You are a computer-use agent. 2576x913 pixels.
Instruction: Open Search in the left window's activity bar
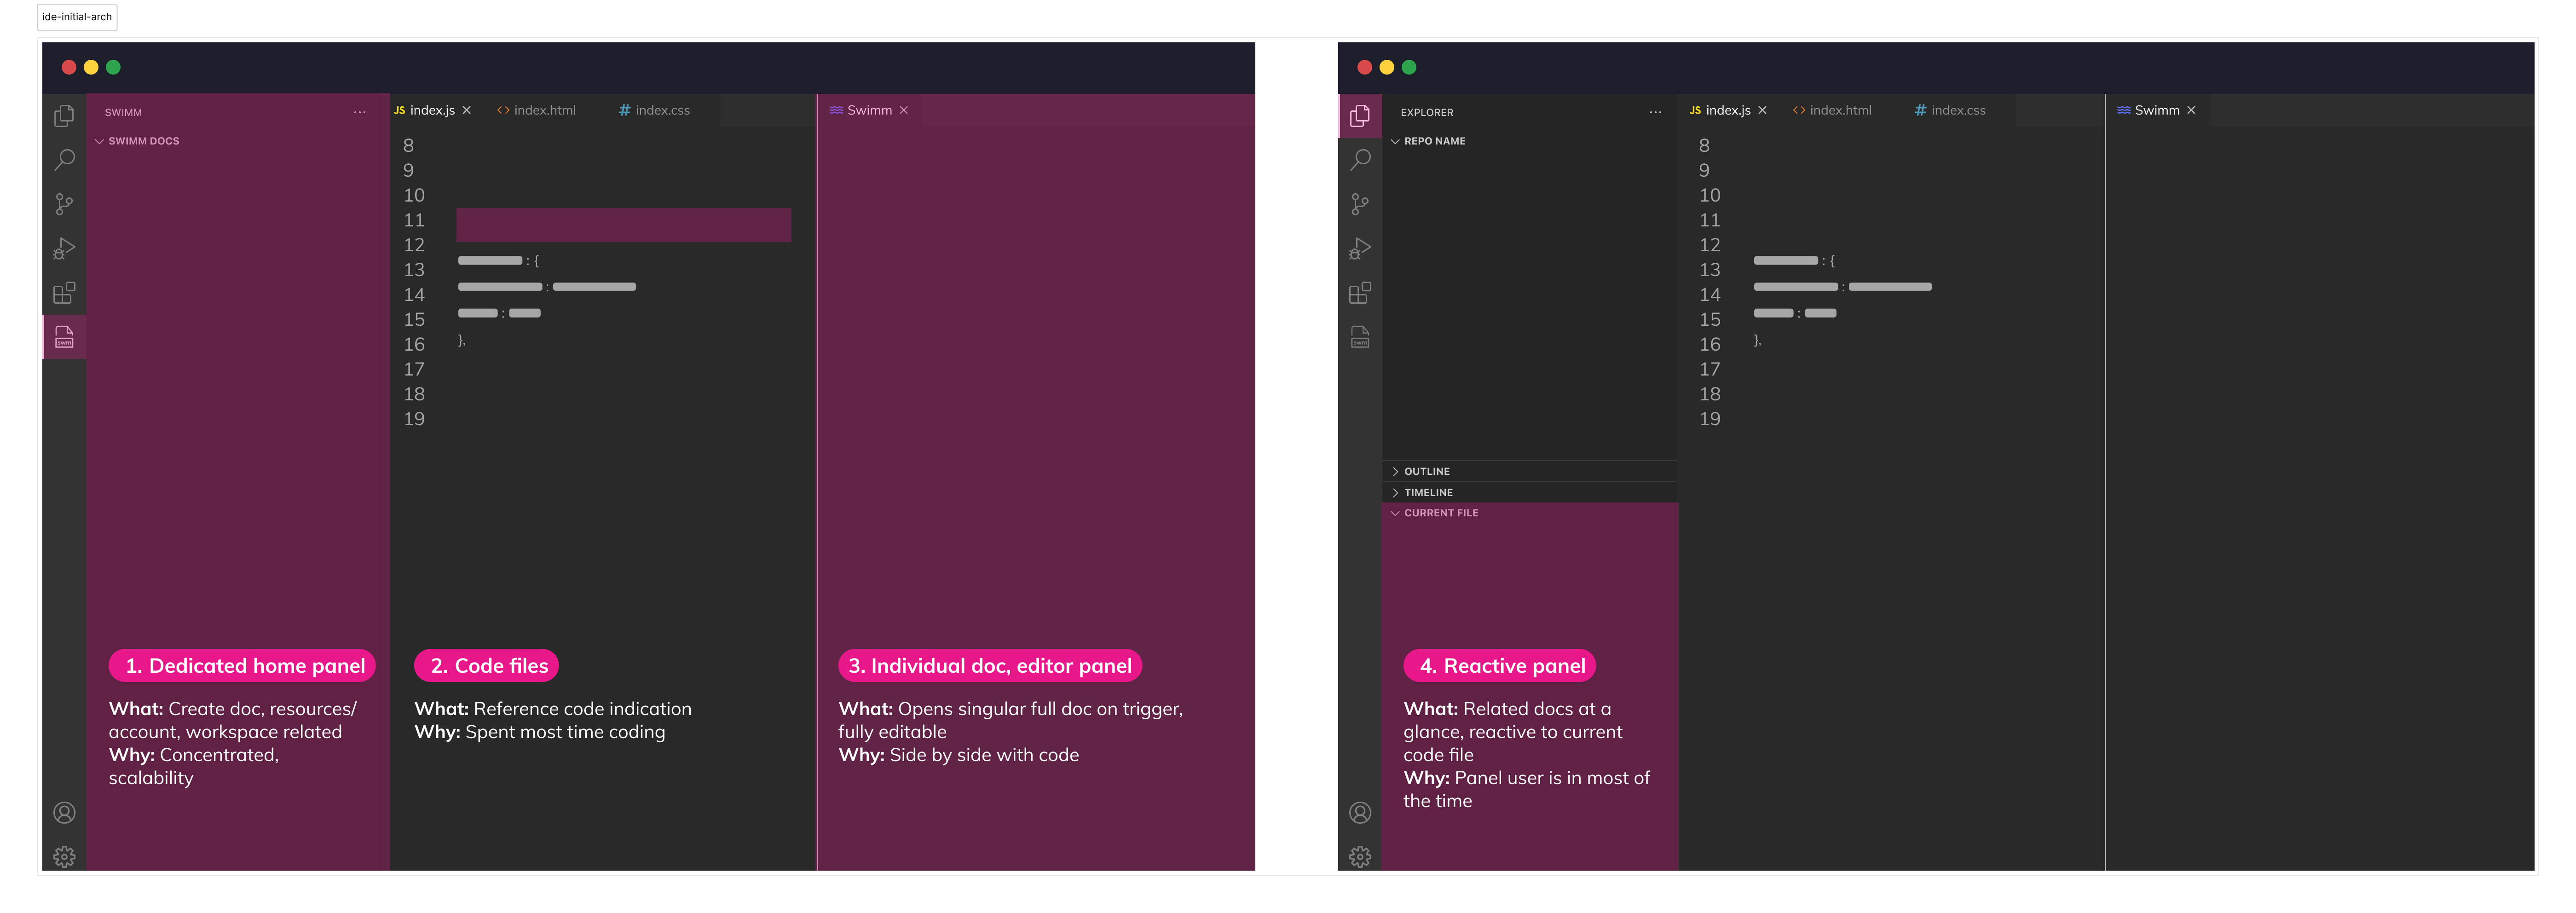(64, 160)
